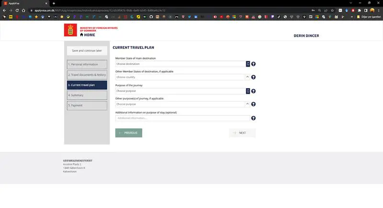This screenshot has width=383, height=208.
Task: Show help for Member State of main destination
Action: (253, 64)
